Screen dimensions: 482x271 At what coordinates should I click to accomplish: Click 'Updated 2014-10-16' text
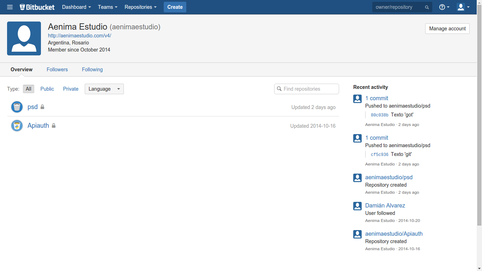[x=313, y=126]
